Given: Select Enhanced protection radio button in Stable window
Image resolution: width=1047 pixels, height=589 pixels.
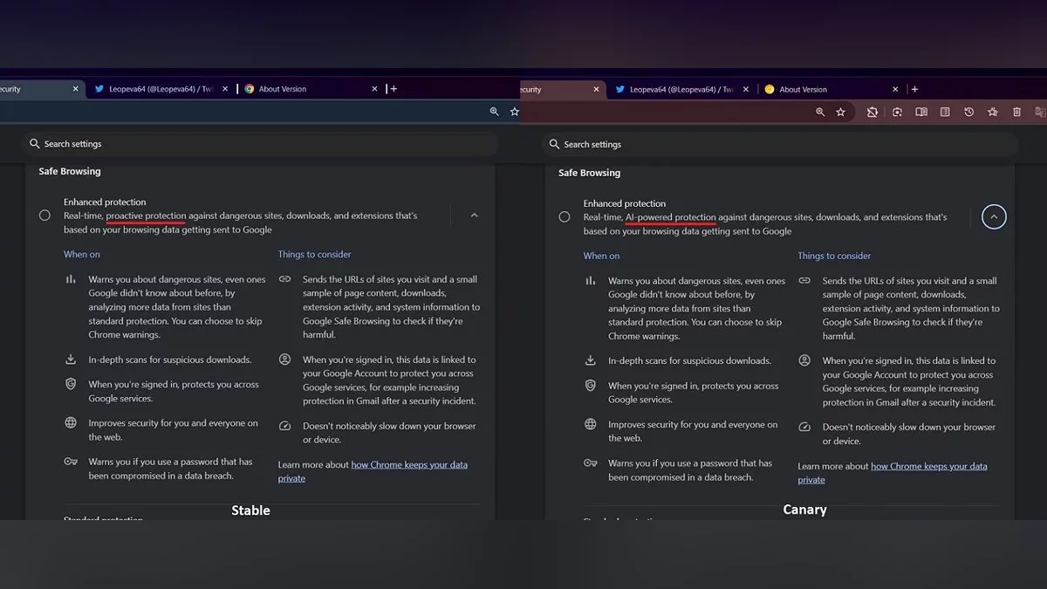Looking at the screenshot, I should tap(44, 216).
